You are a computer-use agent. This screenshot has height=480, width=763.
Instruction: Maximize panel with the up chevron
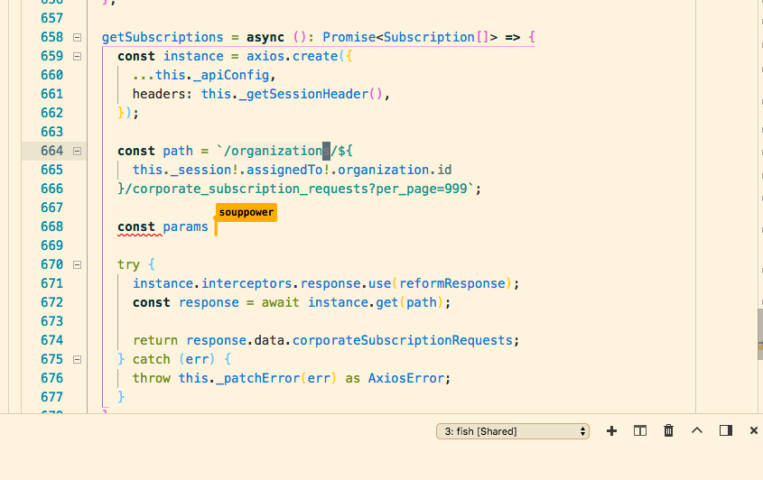(696, 431)
